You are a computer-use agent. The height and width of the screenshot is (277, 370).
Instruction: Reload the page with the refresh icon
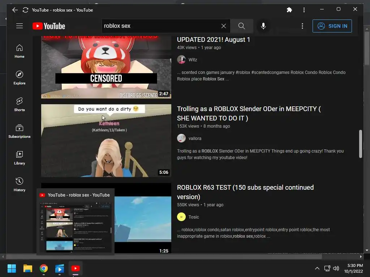(25, 10)
